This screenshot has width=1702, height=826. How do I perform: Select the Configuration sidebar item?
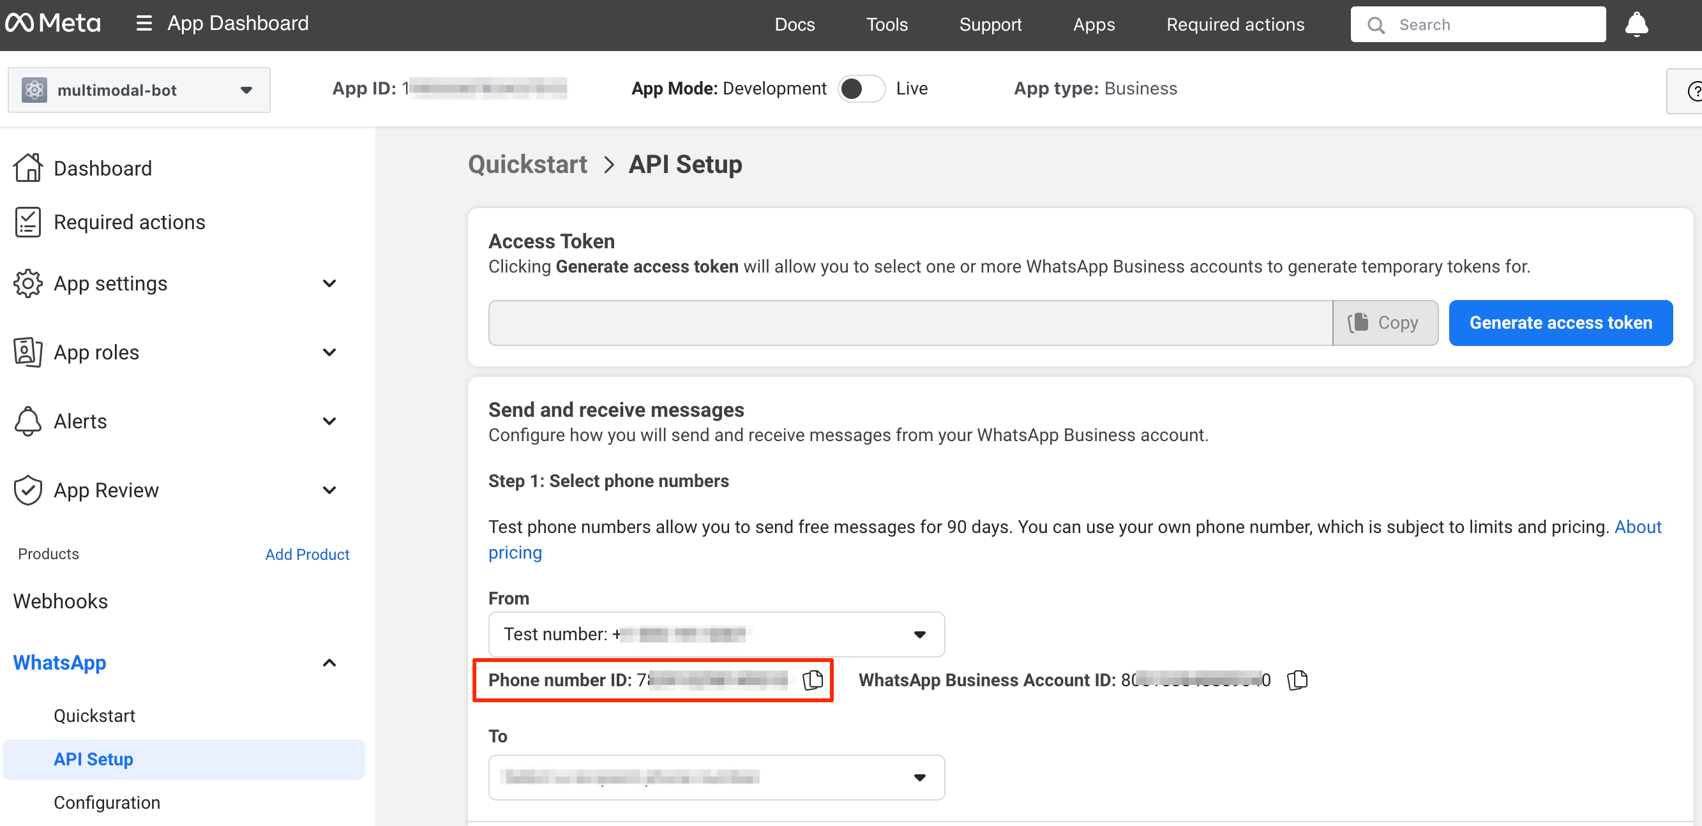(x=107, y=802)
